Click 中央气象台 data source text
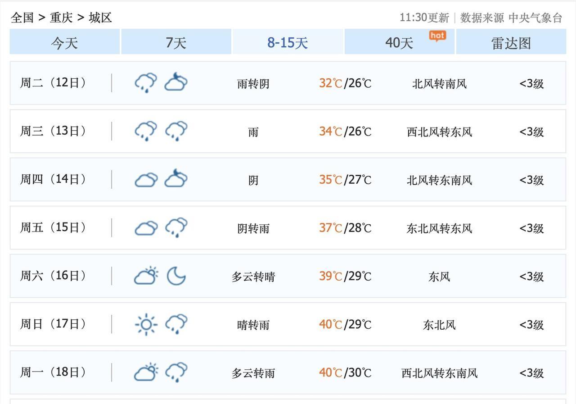This screenshot has height=404, width=576. 535,18
